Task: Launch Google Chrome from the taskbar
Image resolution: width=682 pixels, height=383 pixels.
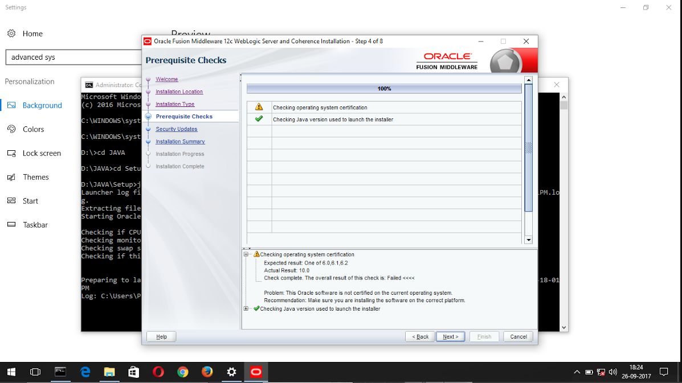Action: click(183, 372)
